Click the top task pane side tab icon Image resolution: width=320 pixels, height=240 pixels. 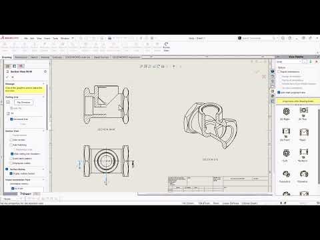point(273,71)
